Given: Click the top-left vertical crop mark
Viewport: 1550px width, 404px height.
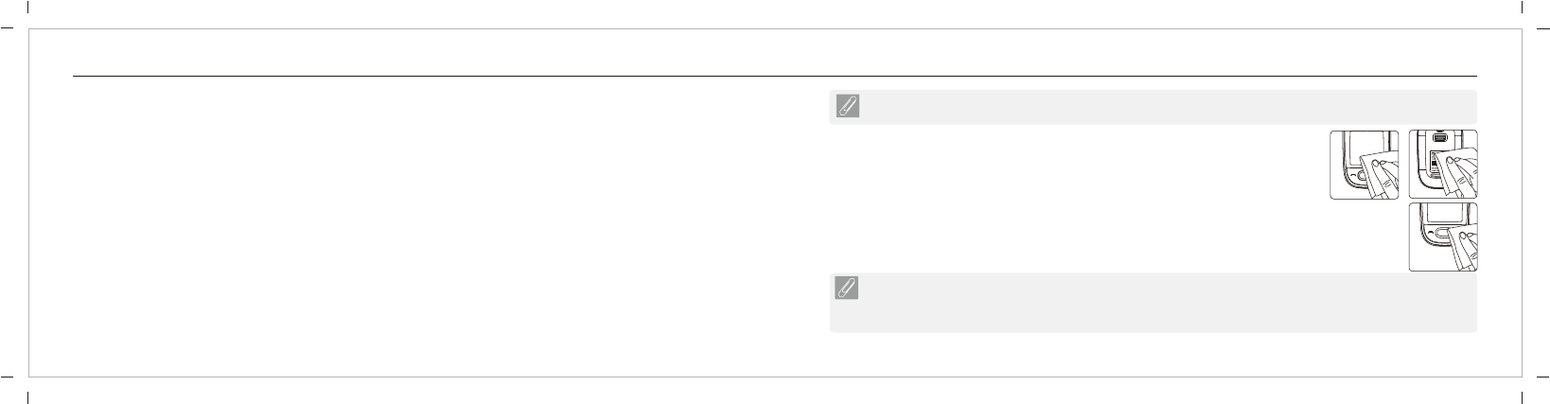Looking at the screenshot, I should click(30, 8).
